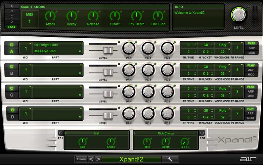Click part A FX 2 send knob
This screenshot has width=263, height=165.
[x=167, y=48]
